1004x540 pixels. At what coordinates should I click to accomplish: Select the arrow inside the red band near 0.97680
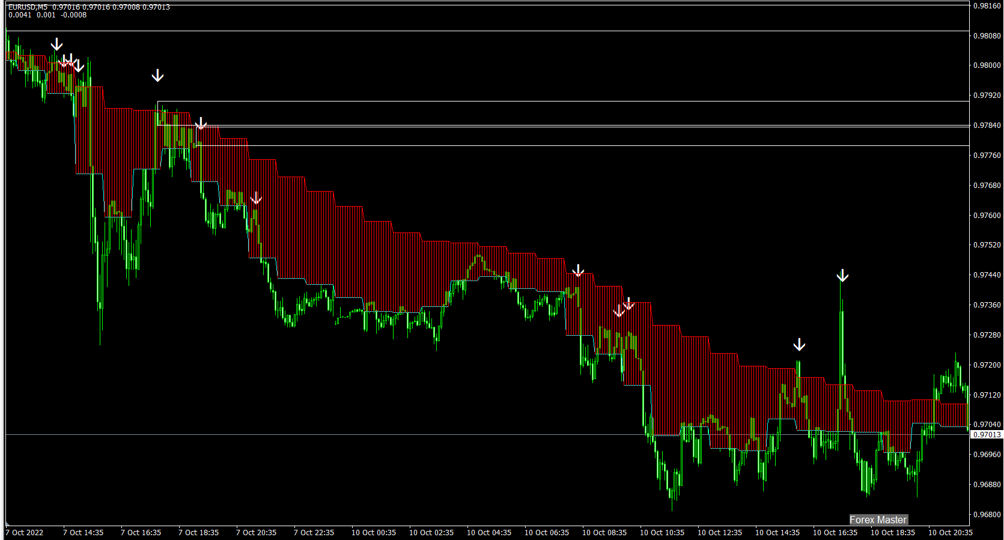(x=256, y=198)
